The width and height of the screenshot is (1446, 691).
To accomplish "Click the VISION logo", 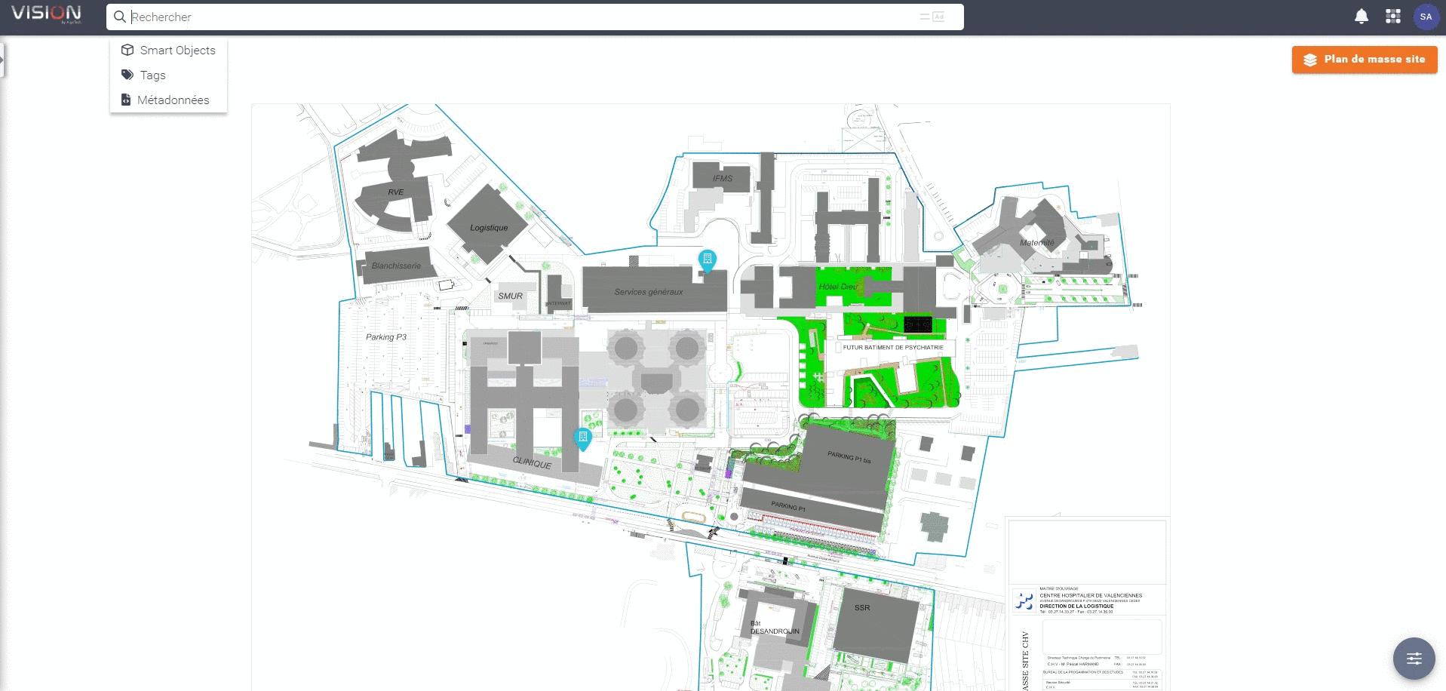I will tap(46, 14).
